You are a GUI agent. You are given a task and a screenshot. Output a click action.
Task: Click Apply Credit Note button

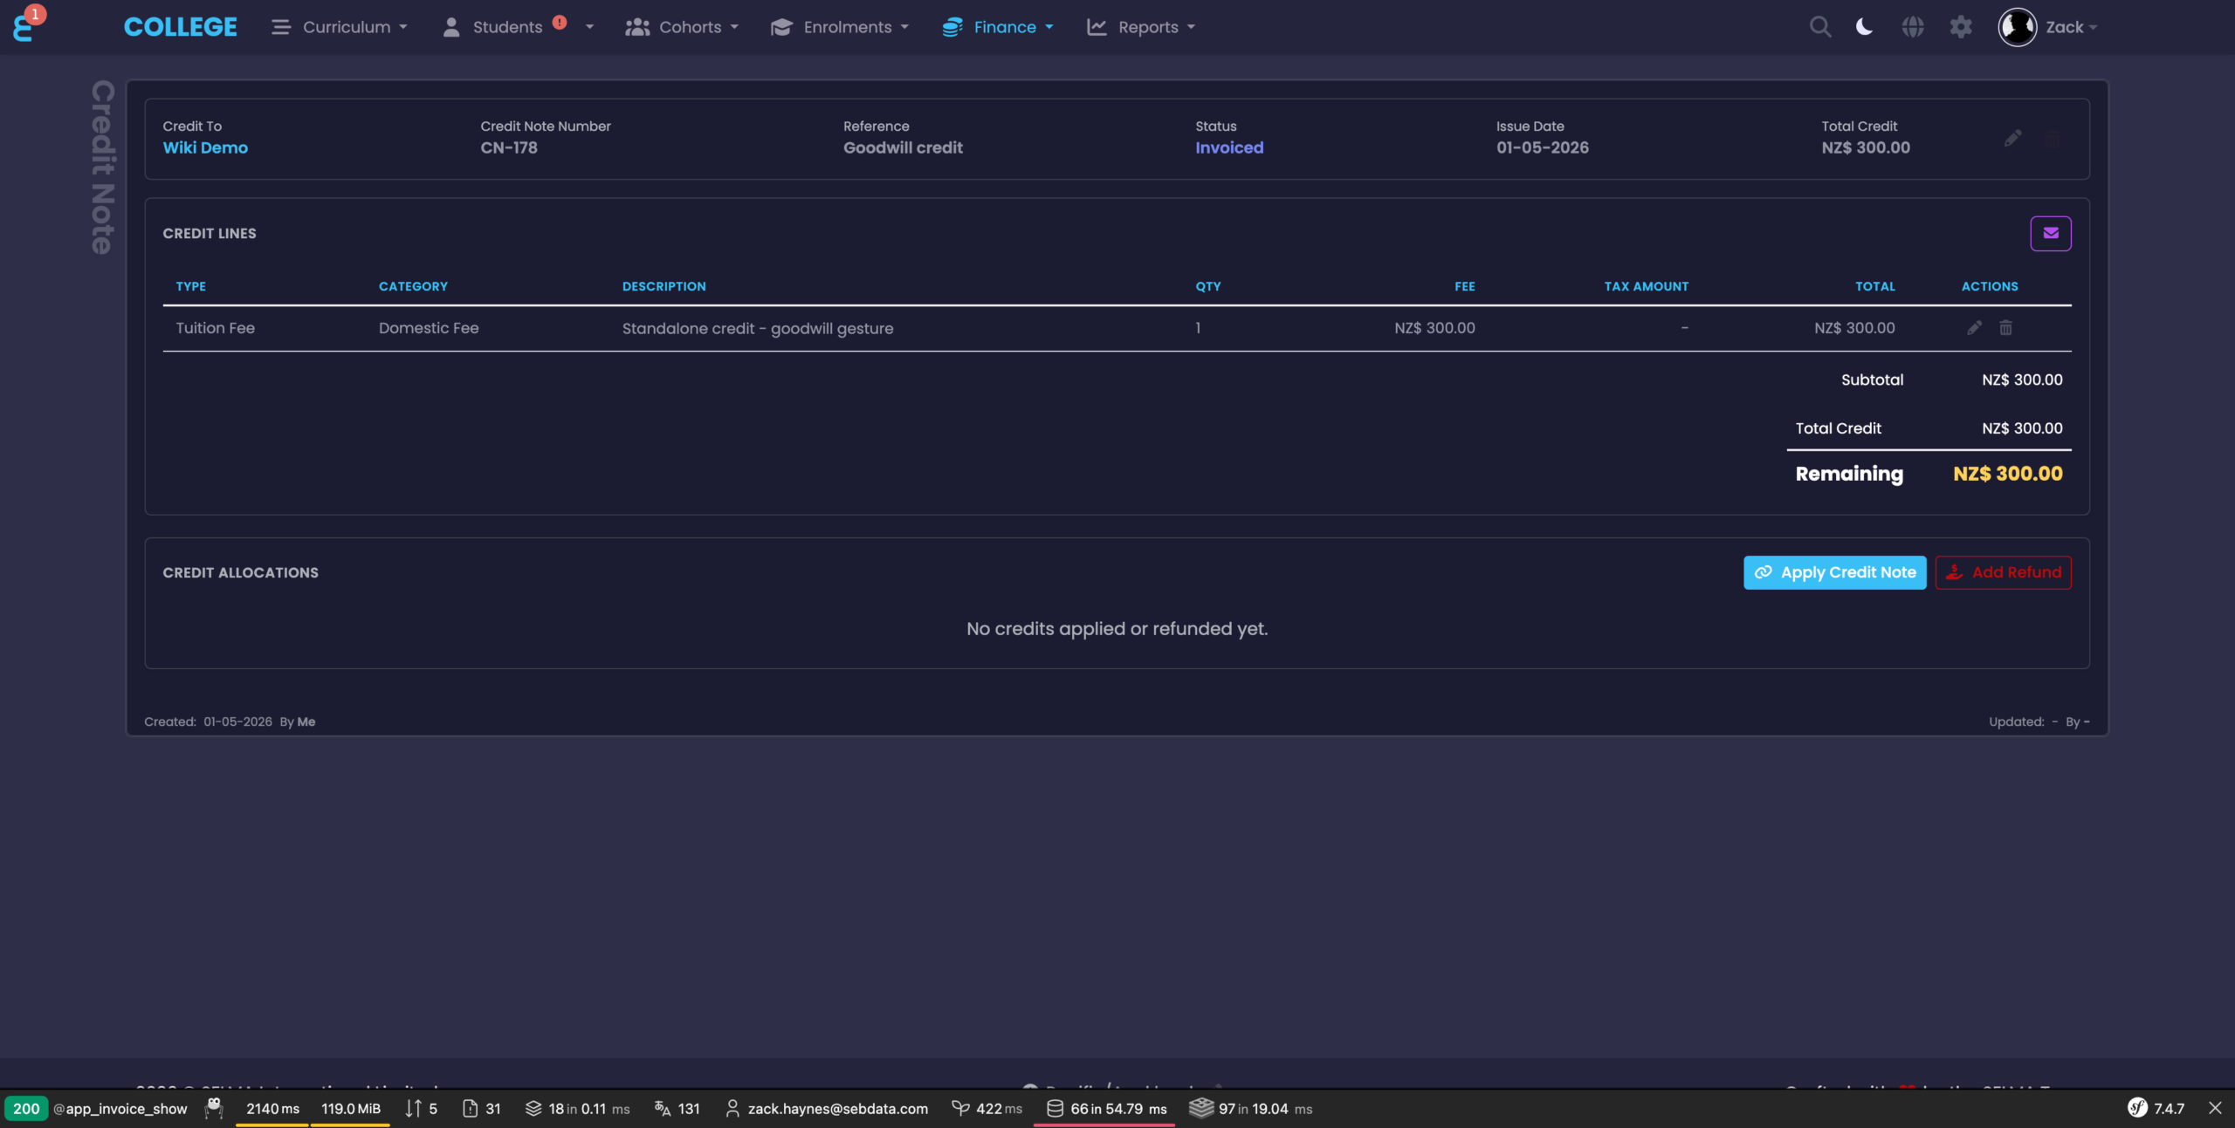coord(1835,572)
